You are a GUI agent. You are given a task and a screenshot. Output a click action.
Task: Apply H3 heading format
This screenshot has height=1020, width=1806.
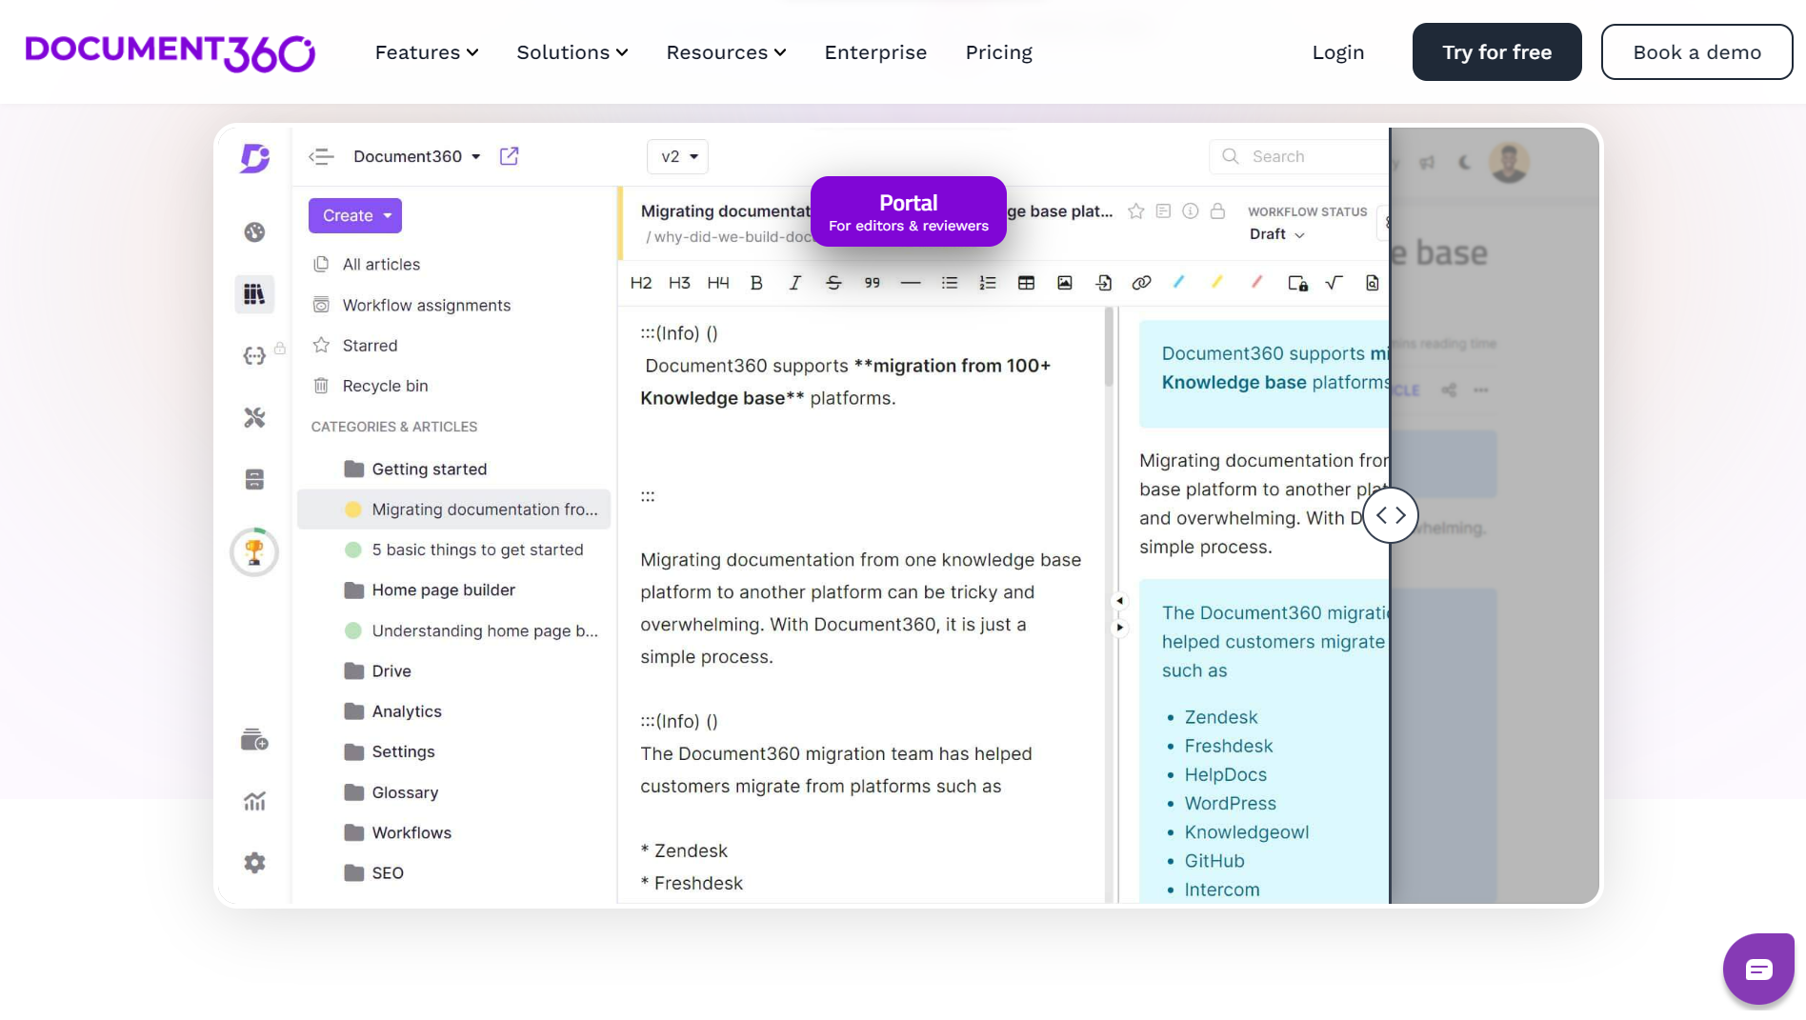[x=679, y=283]
